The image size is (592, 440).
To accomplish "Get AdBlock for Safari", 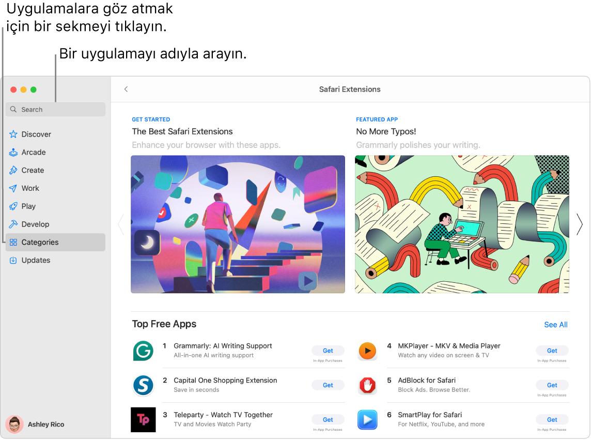I will [x=552, y=385].
